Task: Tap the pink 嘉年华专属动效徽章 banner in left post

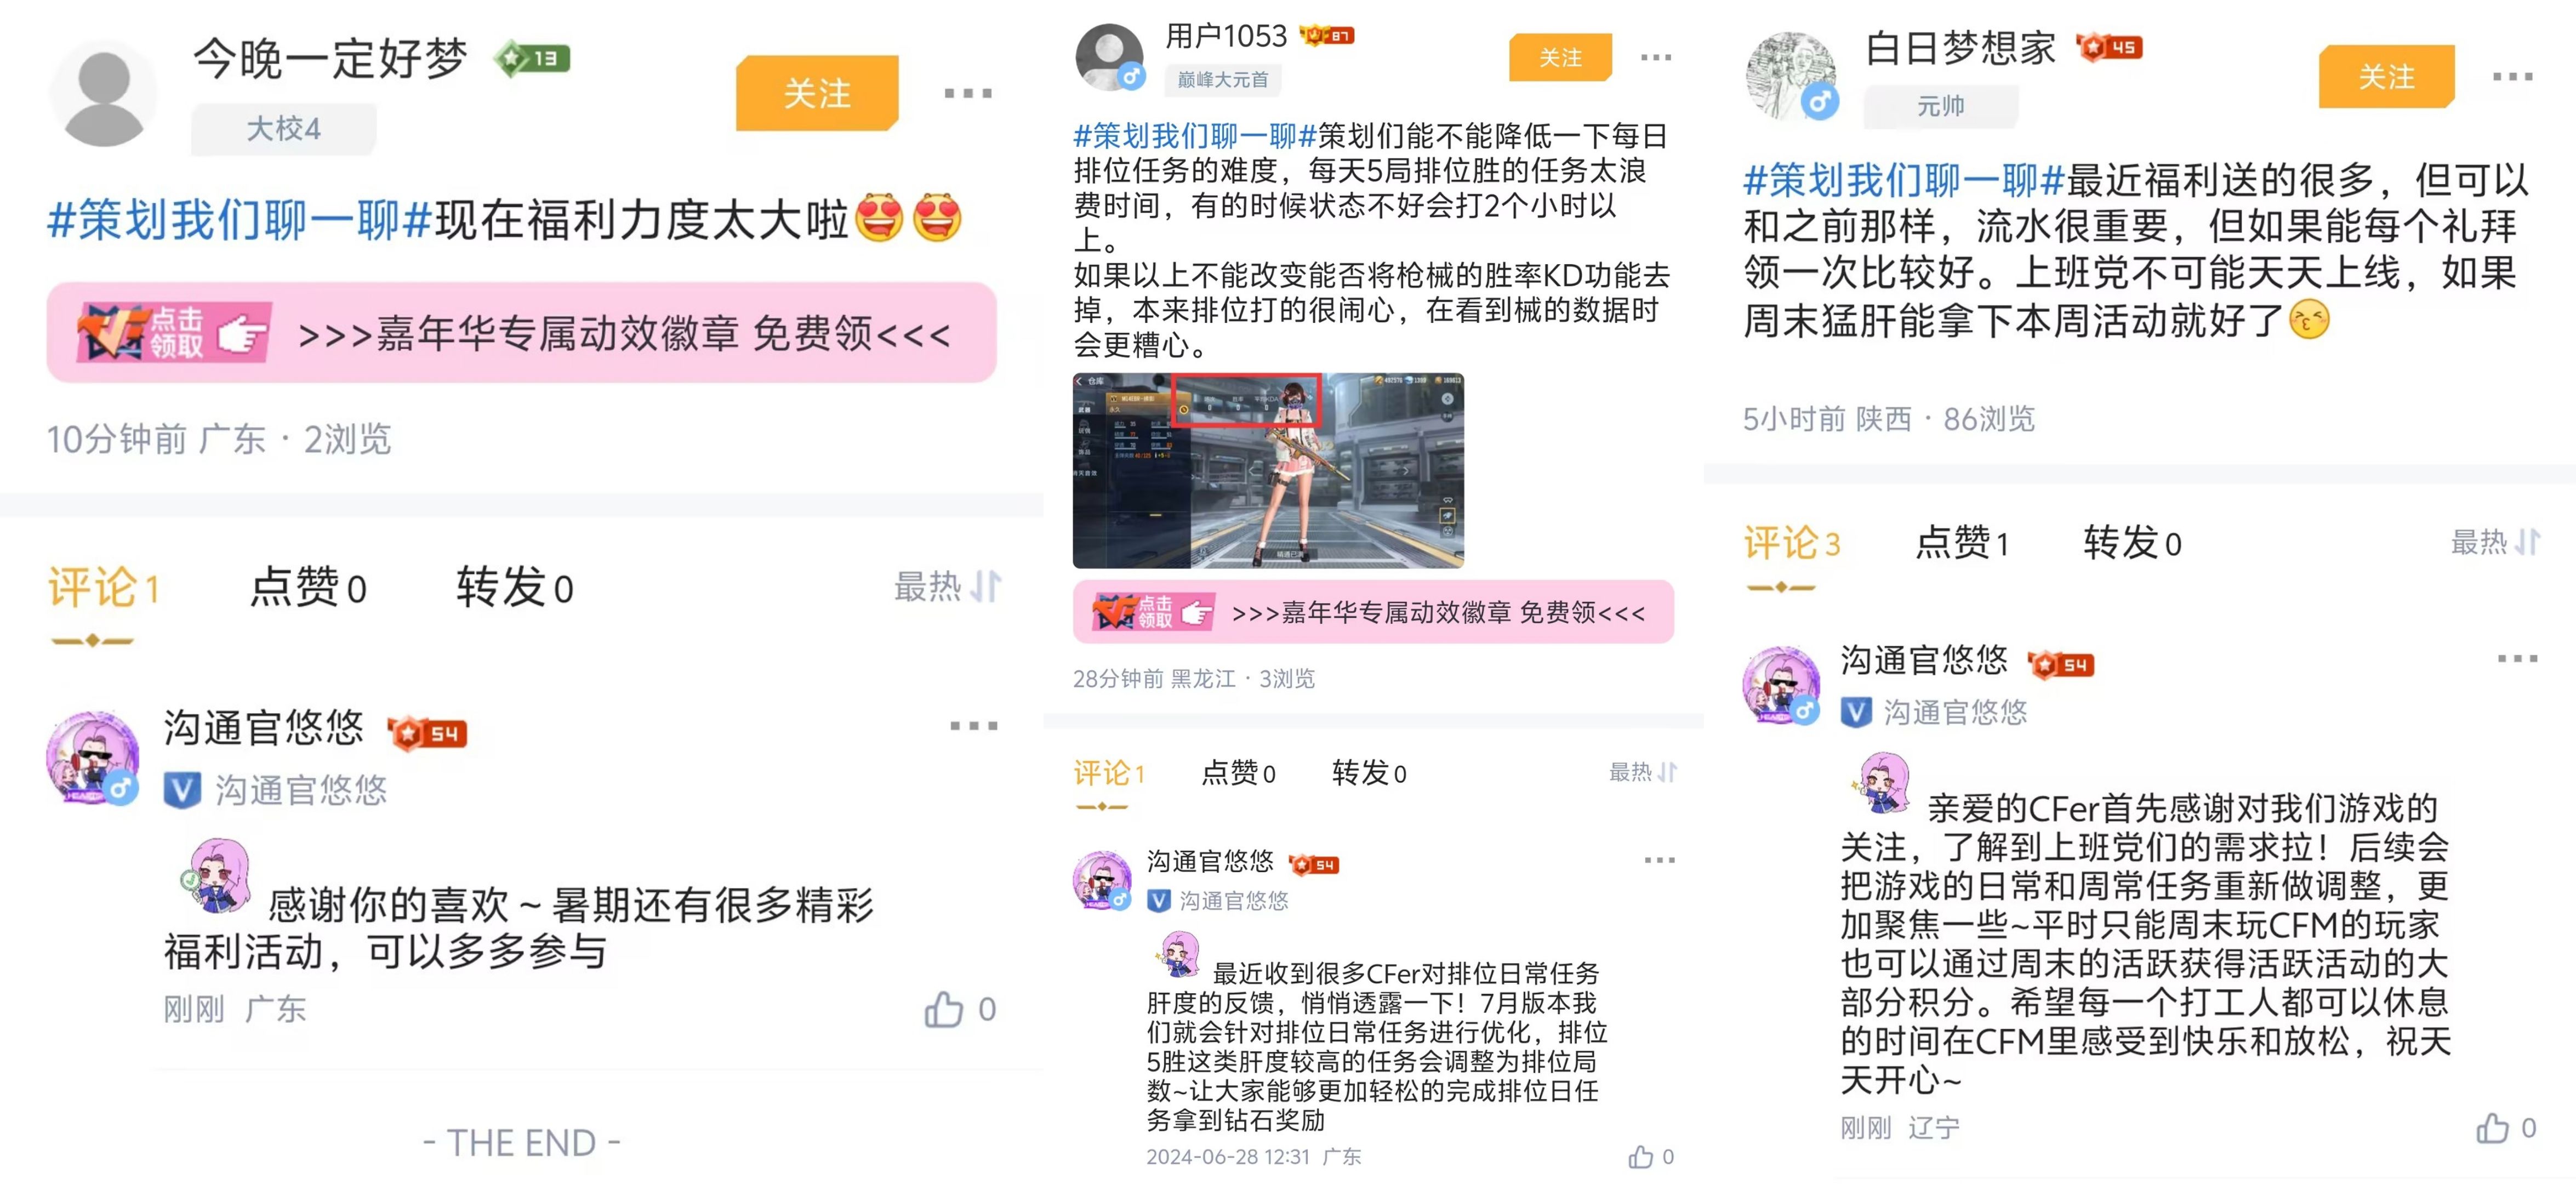Action: [x=521, y=333]
